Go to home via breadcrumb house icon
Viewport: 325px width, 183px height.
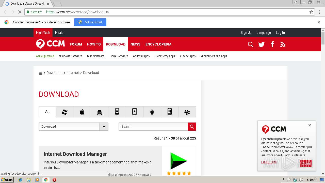point(40,73)
